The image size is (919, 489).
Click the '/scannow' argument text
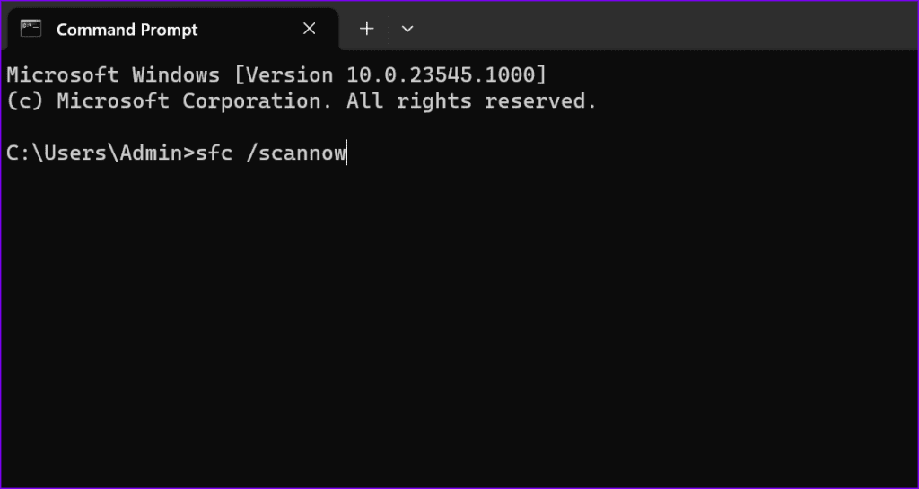(x=296, y=153)
